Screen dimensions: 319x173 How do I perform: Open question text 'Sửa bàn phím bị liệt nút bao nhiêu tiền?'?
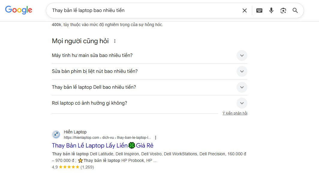(95, 71)
